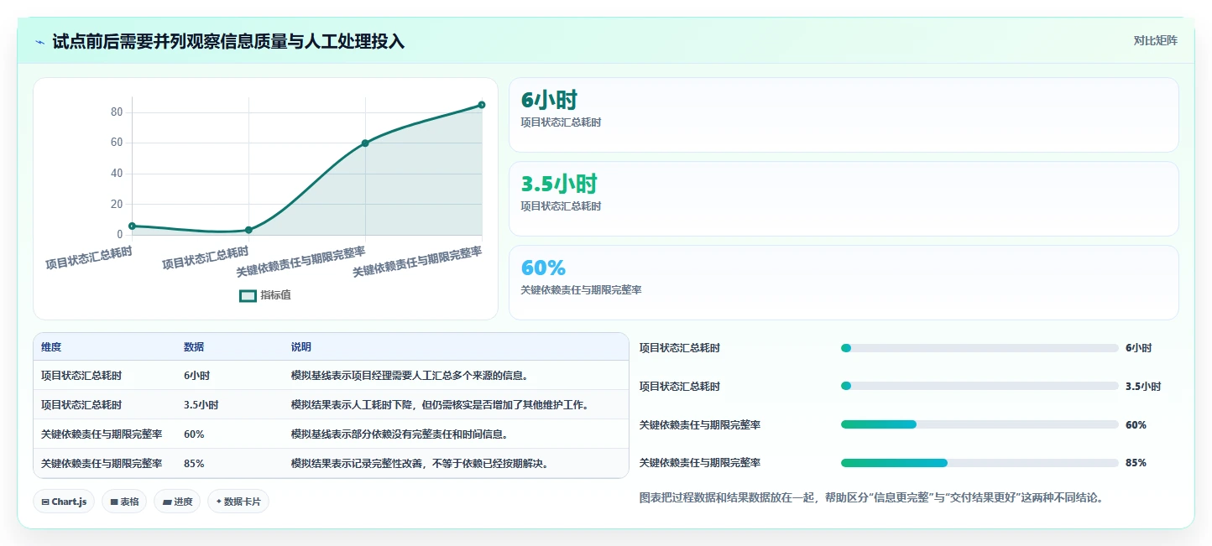Click the 3.5小时 value beside its progress bar
This screenshot has height=546, width=1212.
pyautogui.click(x=1143, y=387)
